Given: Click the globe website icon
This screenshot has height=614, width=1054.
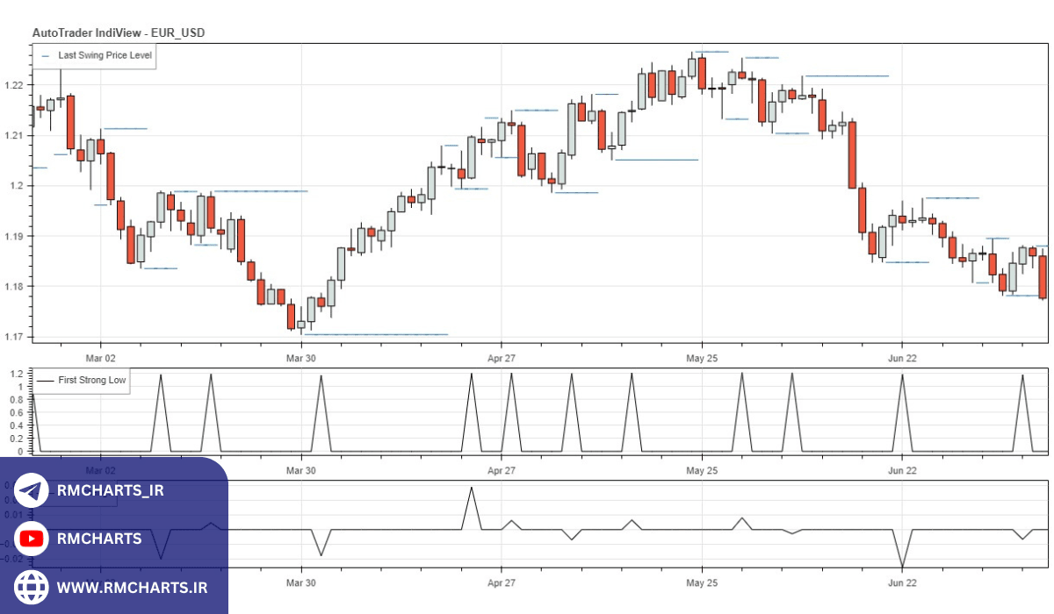Looking at the screenshot, I should [x=32, y=587].
